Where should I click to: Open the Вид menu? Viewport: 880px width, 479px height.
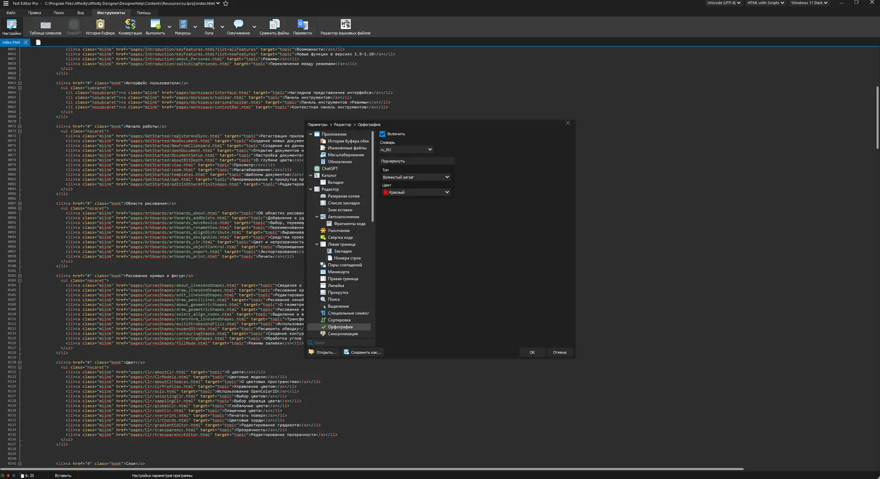click(x=81, y=13)
